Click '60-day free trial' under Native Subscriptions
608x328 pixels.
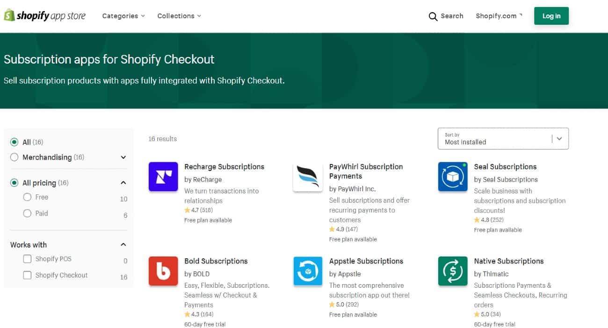[x=494, y=324]
